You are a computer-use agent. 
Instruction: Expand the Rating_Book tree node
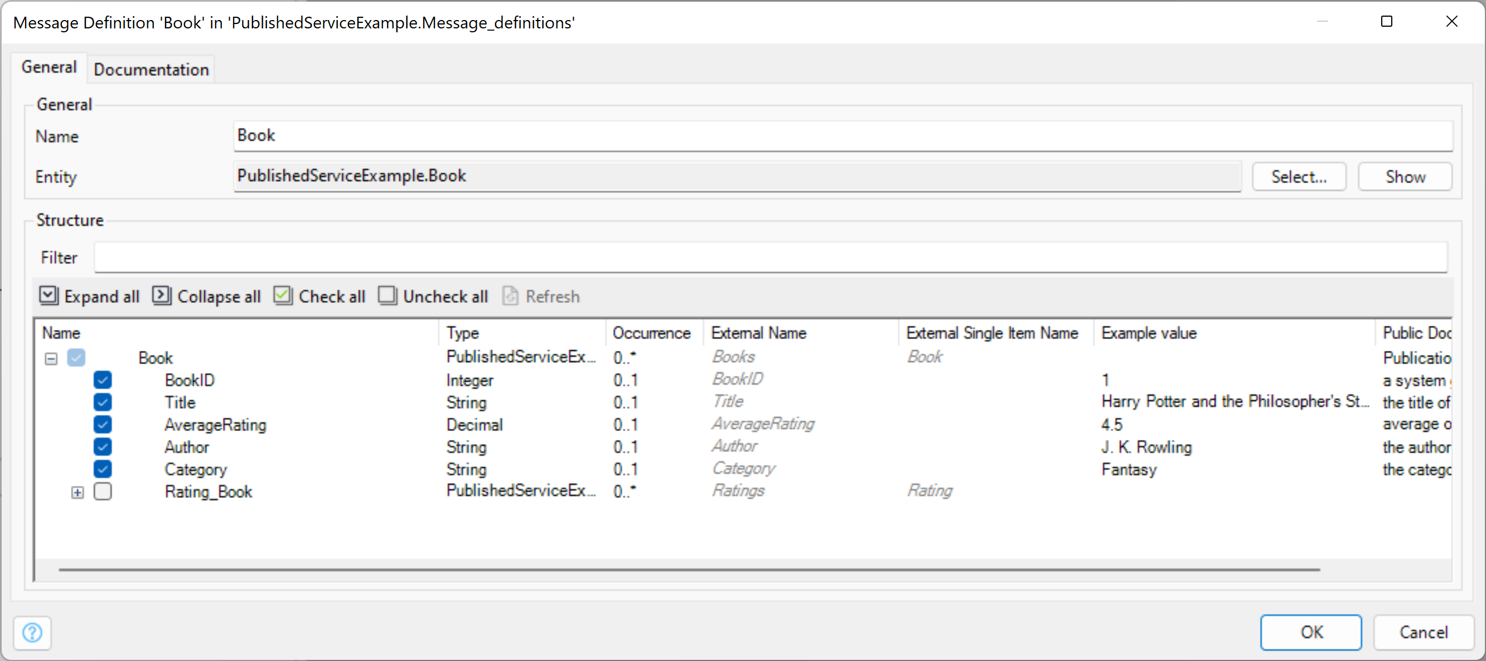click(x=78, y=492)
